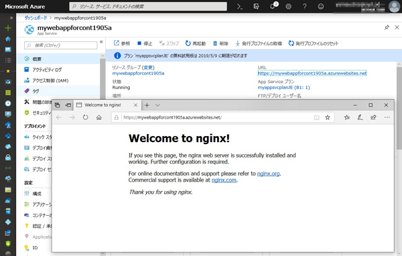Add page to favorites star

[328, 117]
